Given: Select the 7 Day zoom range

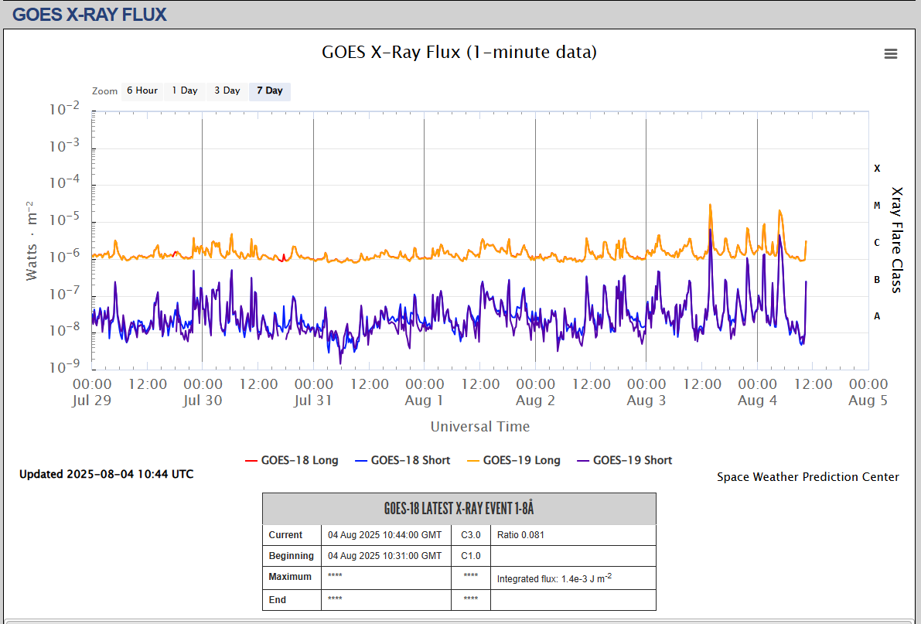Looking at the screenshot, I should (x=270, y=90).
